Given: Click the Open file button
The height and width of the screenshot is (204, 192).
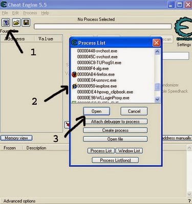Looking at the screenshot, I should [x=115, y=139].
